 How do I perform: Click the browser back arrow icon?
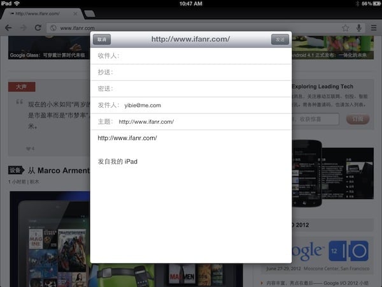(x=8, y=28)
